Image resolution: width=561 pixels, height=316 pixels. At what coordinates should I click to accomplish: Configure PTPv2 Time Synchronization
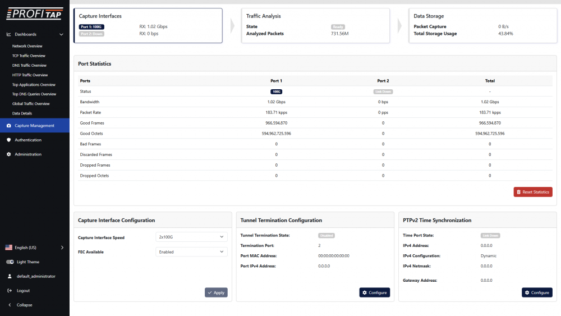pyautogui.click(x=536, y=292)
